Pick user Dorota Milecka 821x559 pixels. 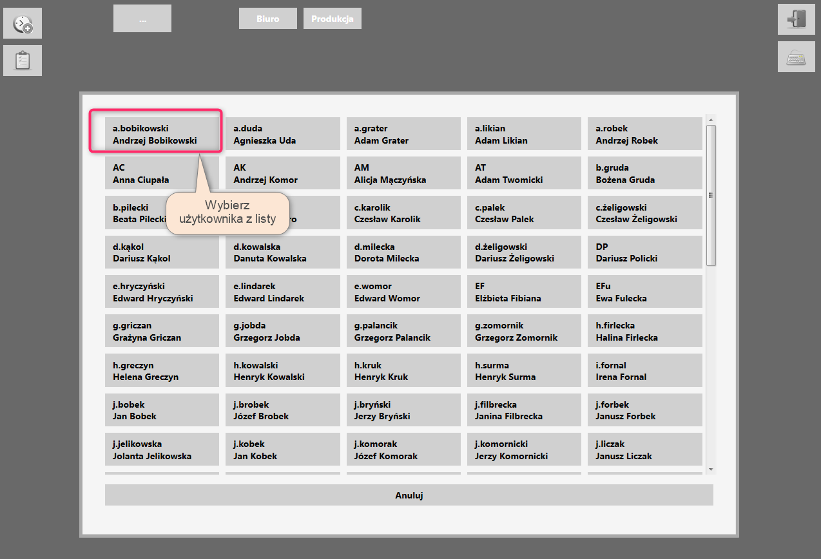[x=403, y=252]
